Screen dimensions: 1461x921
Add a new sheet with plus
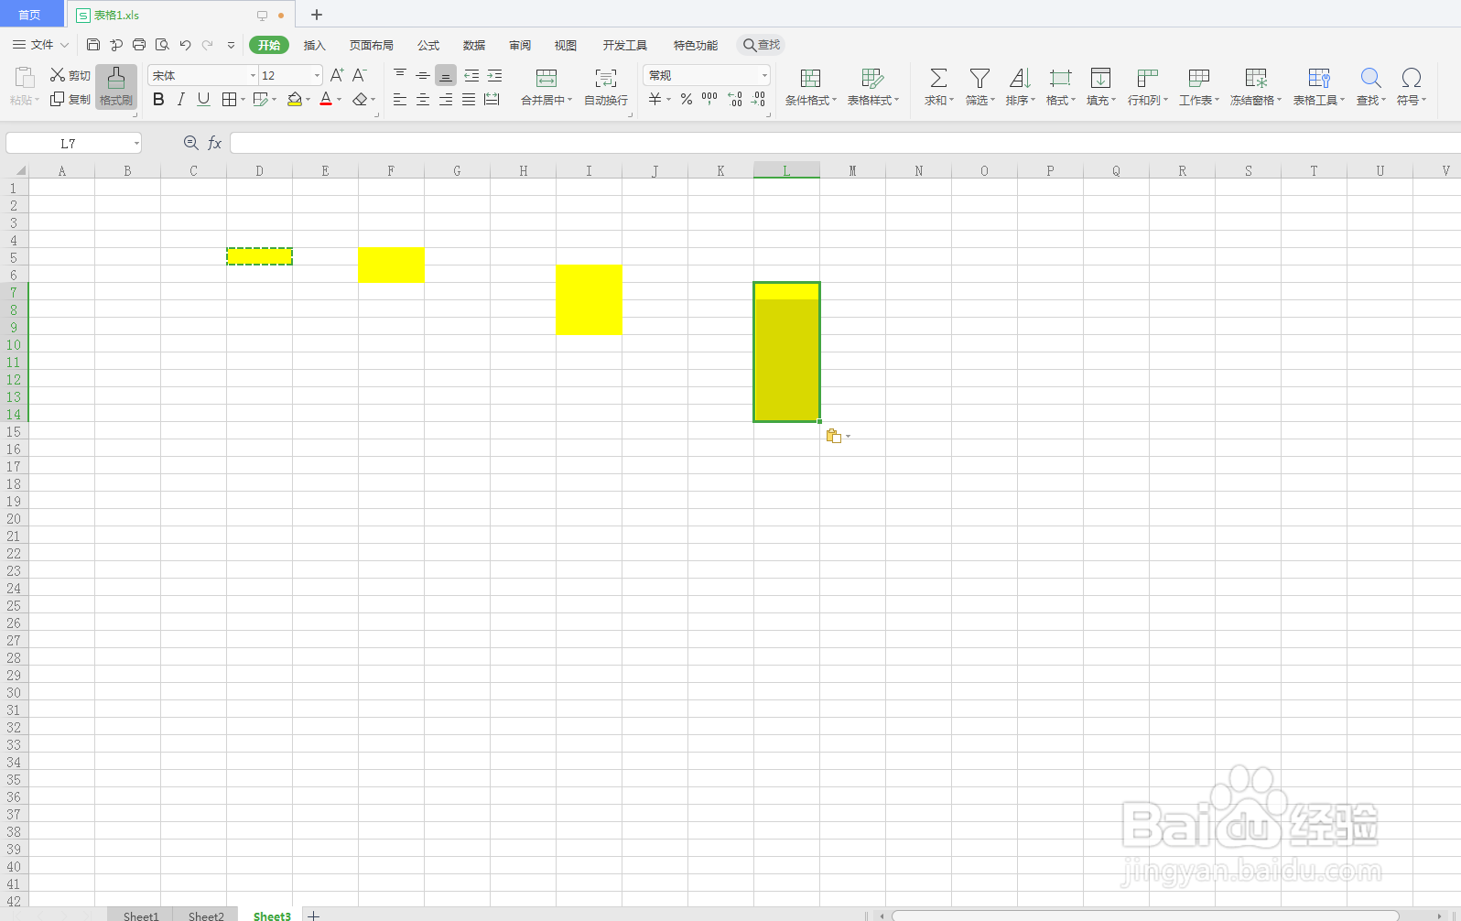313,916
